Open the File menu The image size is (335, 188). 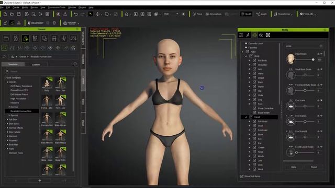(2, 7)
